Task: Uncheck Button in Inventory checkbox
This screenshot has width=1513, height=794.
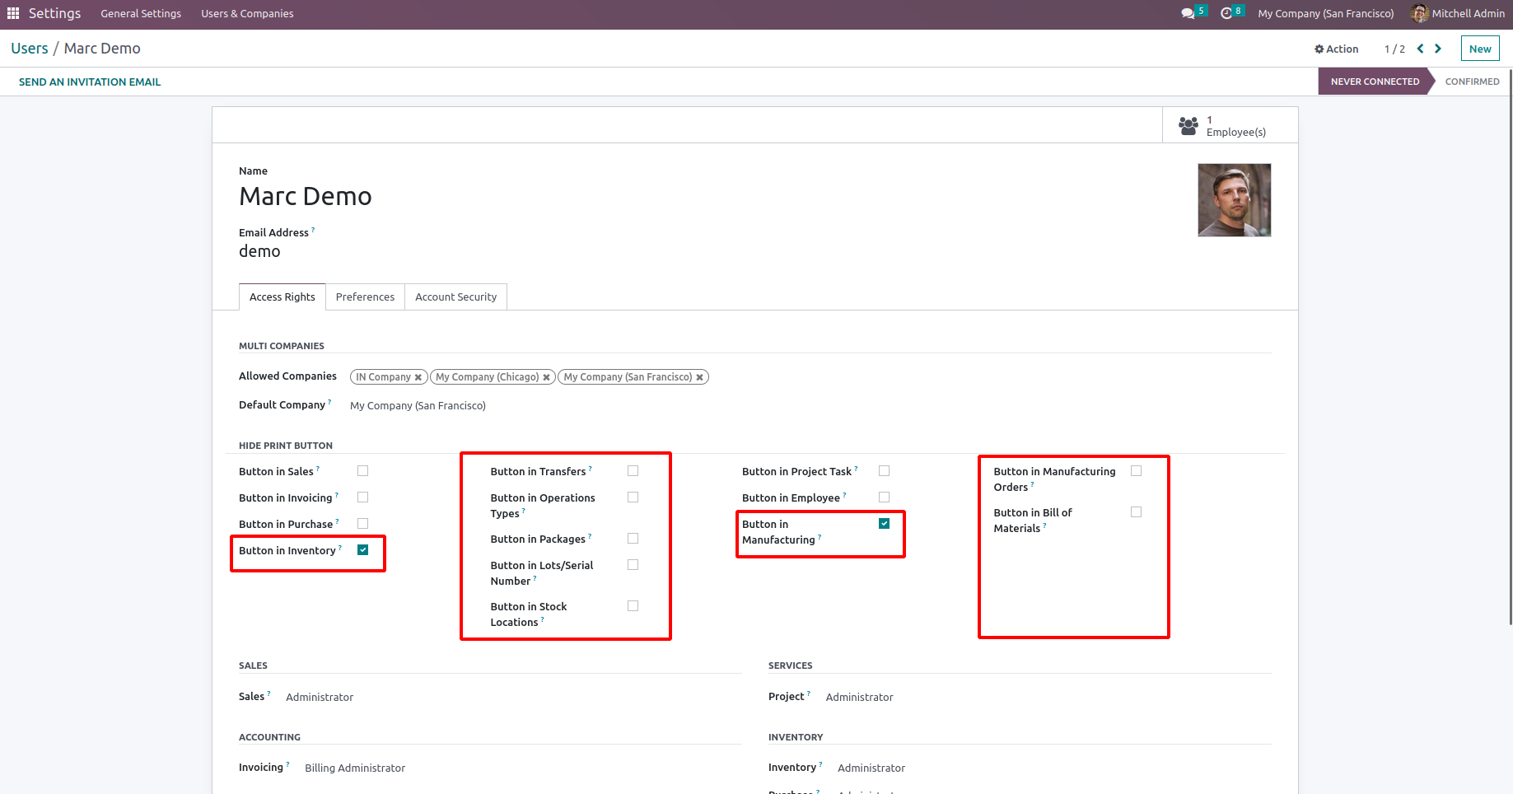Action: click(x=362, y=550)
